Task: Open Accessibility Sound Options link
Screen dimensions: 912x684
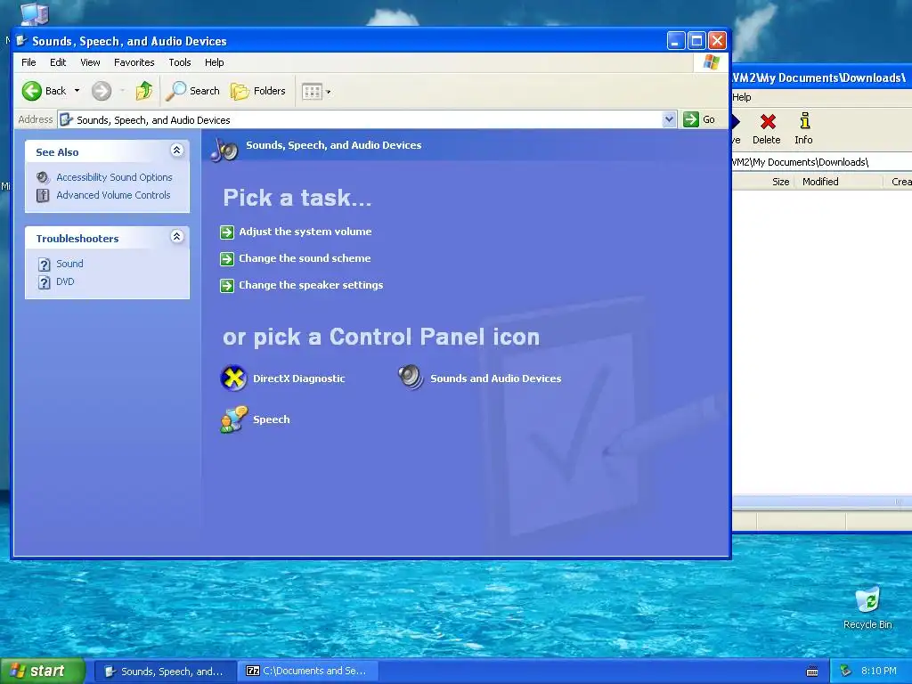Action: [x=115, y=177]
